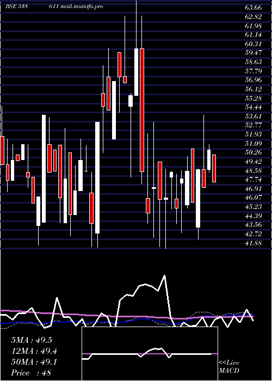Image resolution: width=272 pixels, height=381 pixels.
Task: Click the 60.31 price label
Action: coord(254,44)
